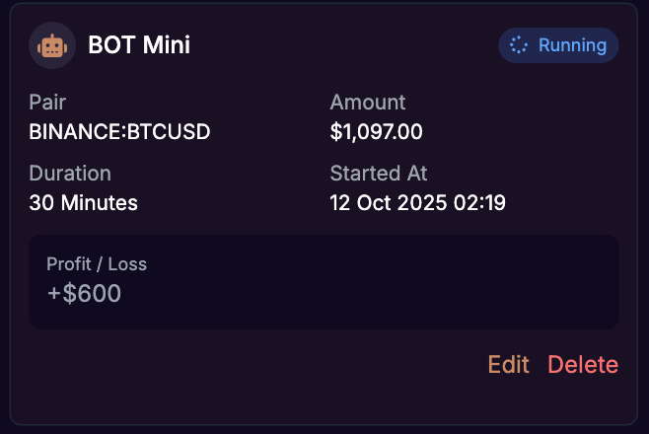The image size is (649, 434).
Task: Click the BINANCE exchange prefix text
Action: (71, 131)
